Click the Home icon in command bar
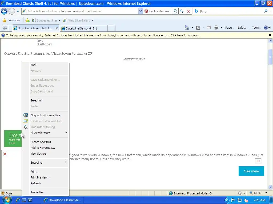This screenshot has height=204, width=273. [187, 28]
